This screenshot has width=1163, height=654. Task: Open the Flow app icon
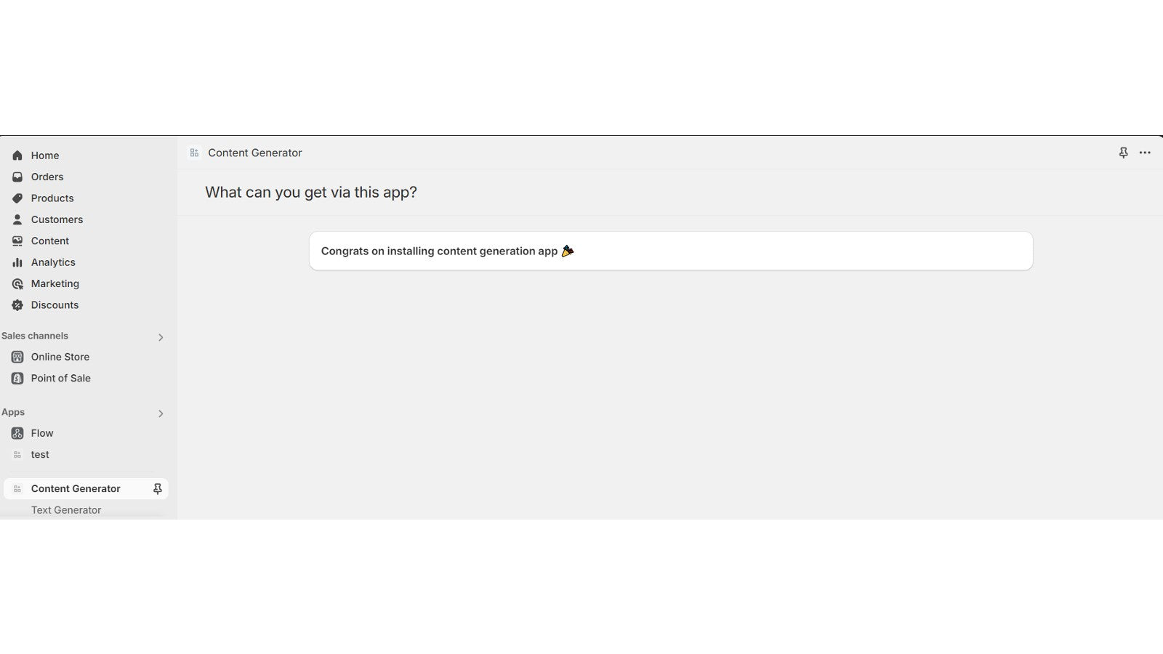17,432
